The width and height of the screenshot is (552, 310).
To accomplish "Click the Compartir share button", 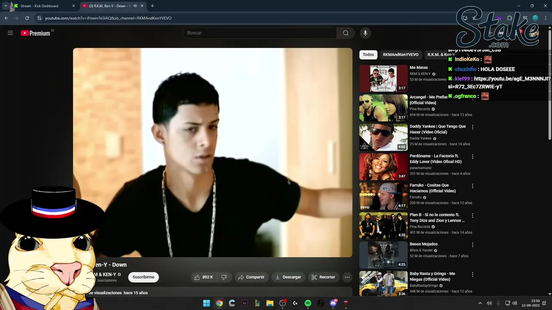I will coord(251,277).
